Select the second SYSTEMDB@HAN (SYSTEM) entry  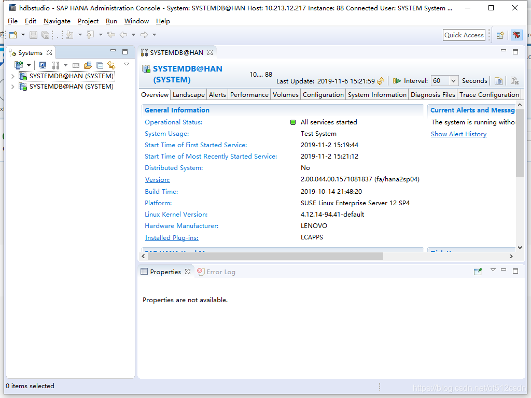[x=66, y=87]
